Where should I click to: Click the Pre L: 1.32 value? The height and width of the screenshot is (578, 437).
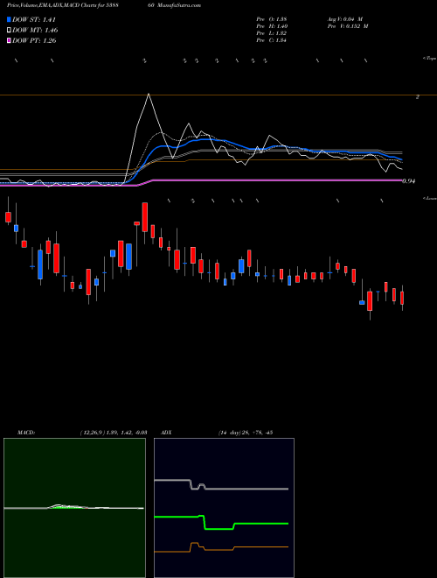click(x=272, y=33)
